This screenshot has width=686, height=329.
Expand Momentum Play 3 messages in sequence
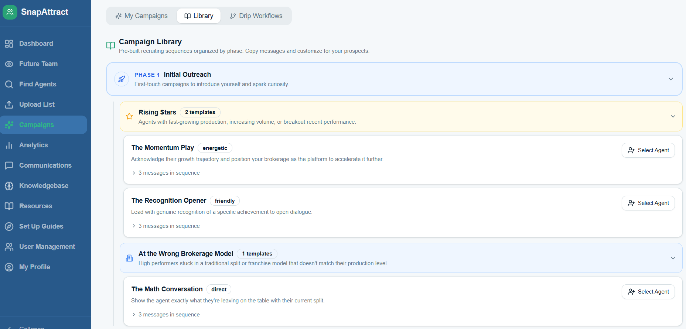(x=166, y=173)
